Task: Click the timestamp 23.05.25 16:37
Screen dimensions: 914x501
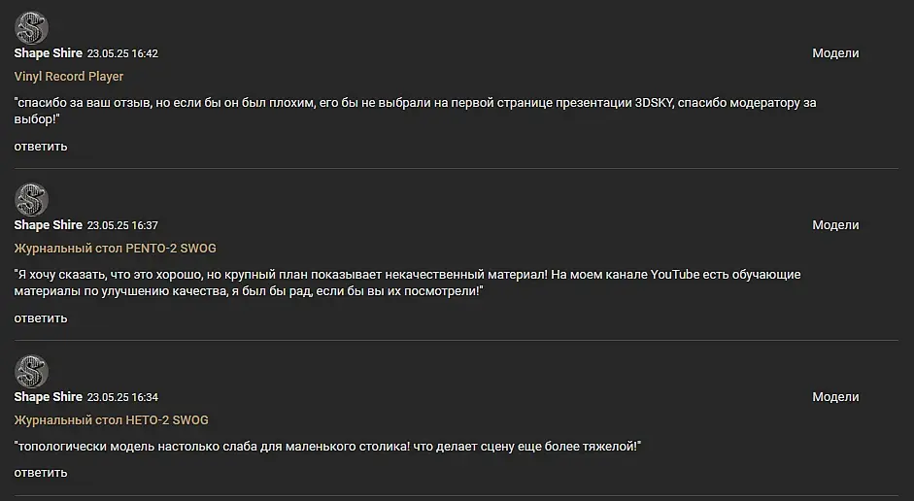Action: point(122,225)
